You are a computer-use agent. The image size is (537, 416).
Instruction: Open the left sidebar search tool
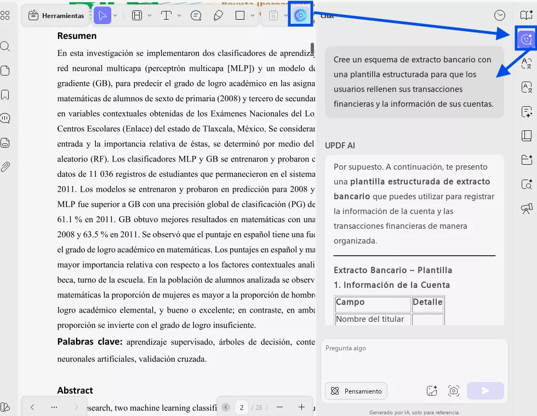coord(5,46)
